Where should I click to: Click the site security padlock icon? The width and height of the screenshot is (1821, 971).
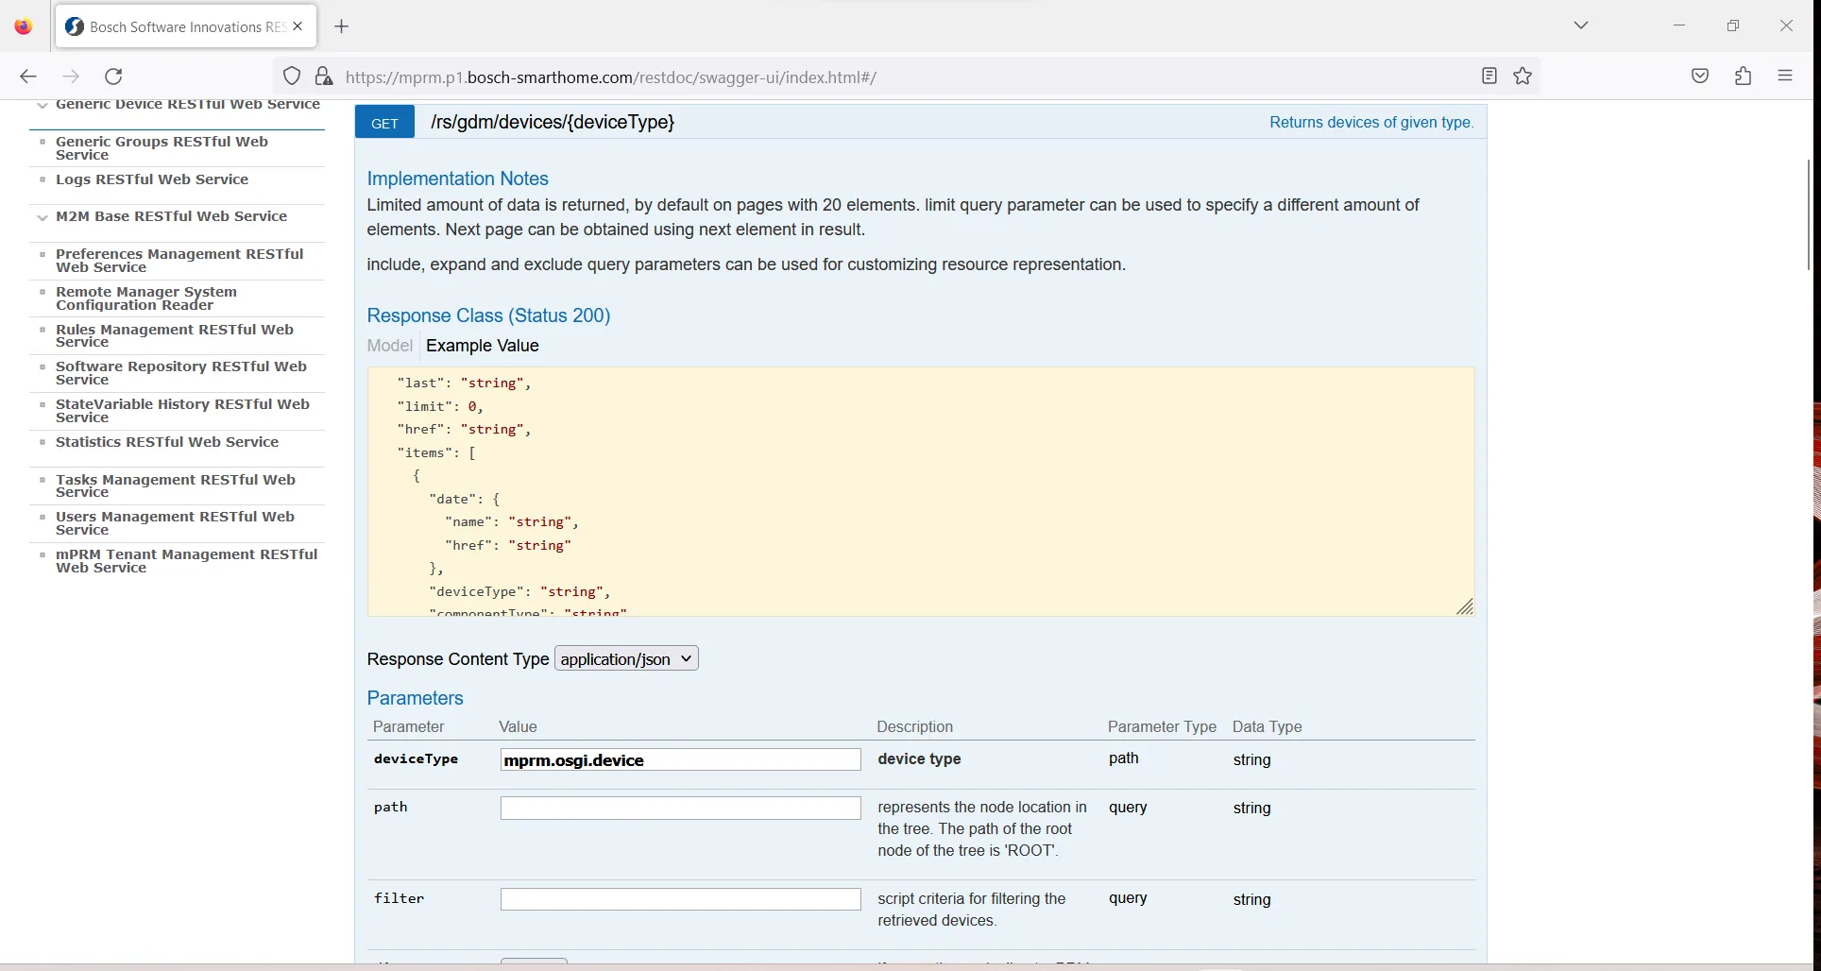tap(323, 77)
